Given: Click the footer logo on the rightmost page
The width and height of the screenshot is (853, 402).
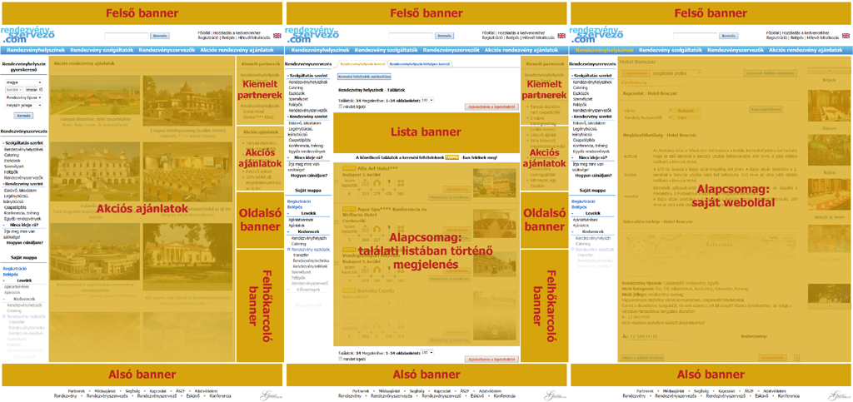Looking at the screenshot, I should [836, 395].
